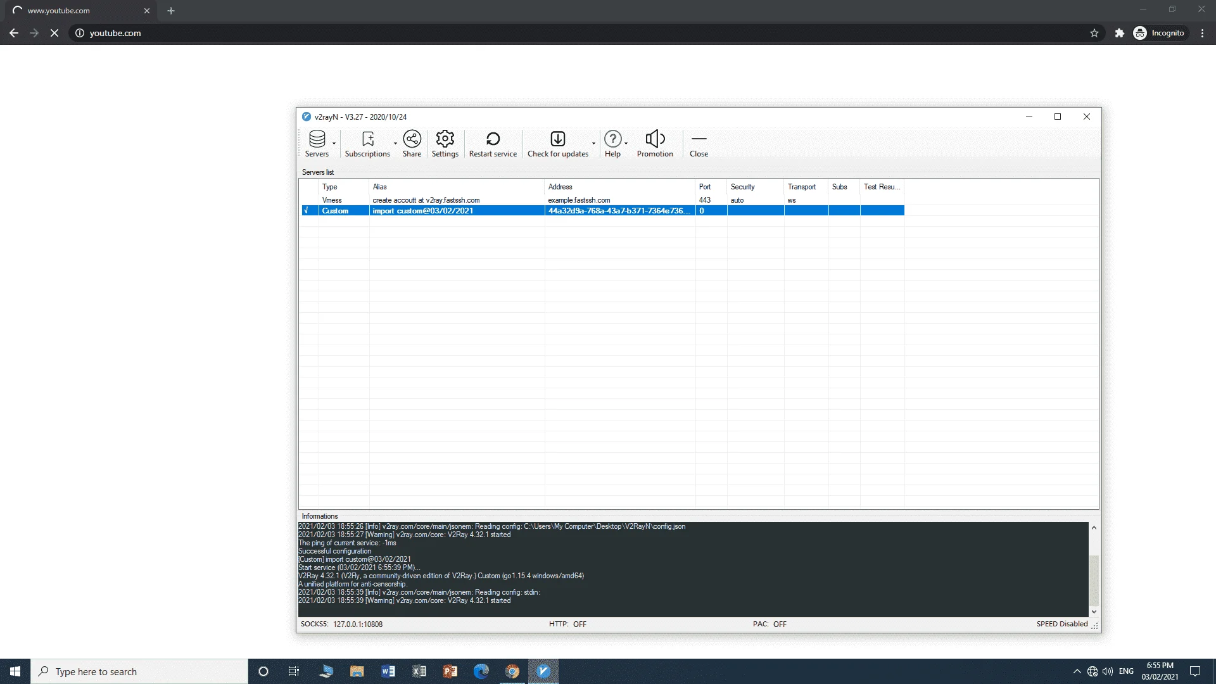Minimize the v2rayN window
1216x684 pixels.
point(1029,117)
